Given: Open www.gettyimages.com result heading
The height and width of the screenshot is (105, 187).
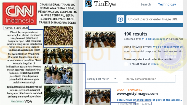Looking at the screenshot, I should (137, 94).
